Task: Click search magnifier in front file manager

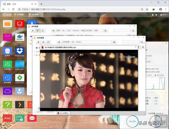Action: pyautogui.click(x=142, y=42)
